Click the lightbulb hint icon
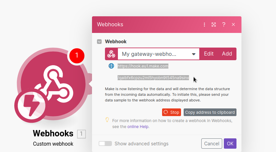Image resolution: width=276 pixels, height=152 pixels. [107, 120]
